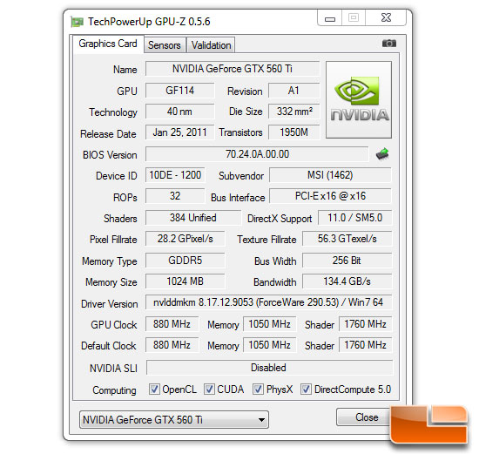Click the GPU Clock row Memory 1050 MHz field
479x454 pixels.
coord(269,324)
